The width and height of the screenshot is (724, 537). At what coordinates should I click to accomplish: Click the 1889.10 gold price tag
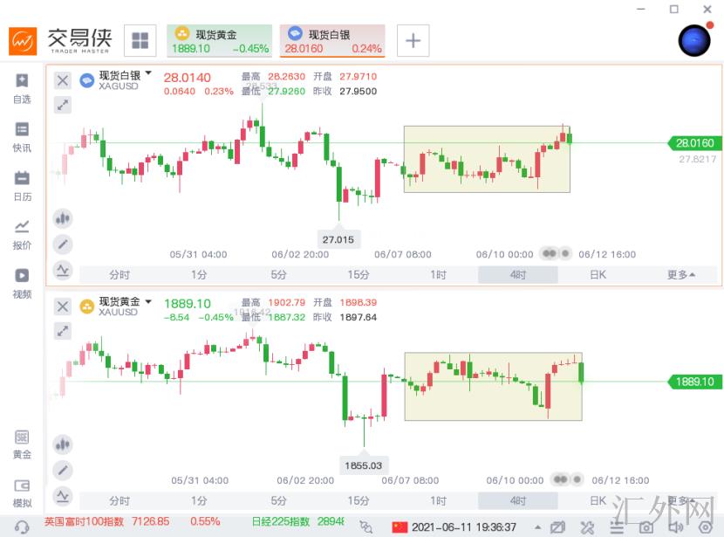pyautogui.click(x=694, y=382)
